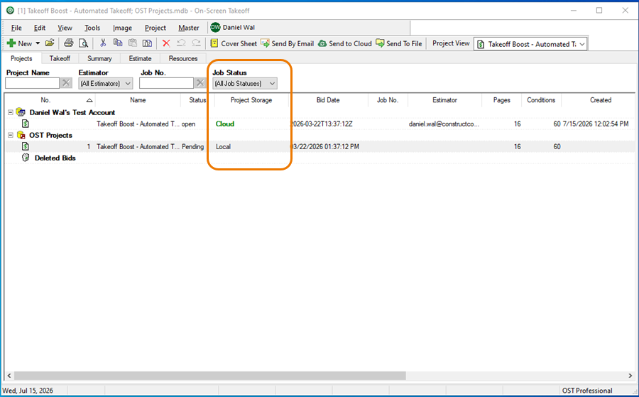Click Send to Cloud
This screenshot has width=639, height=397.
click(x=345, y=43)
